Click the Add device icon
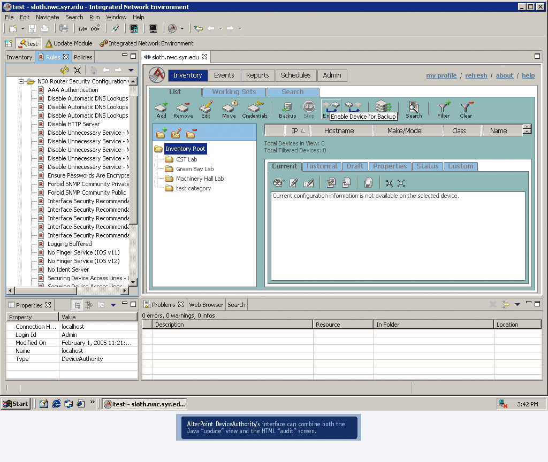The width and height of the screenshot is (548, 462). 161,109
